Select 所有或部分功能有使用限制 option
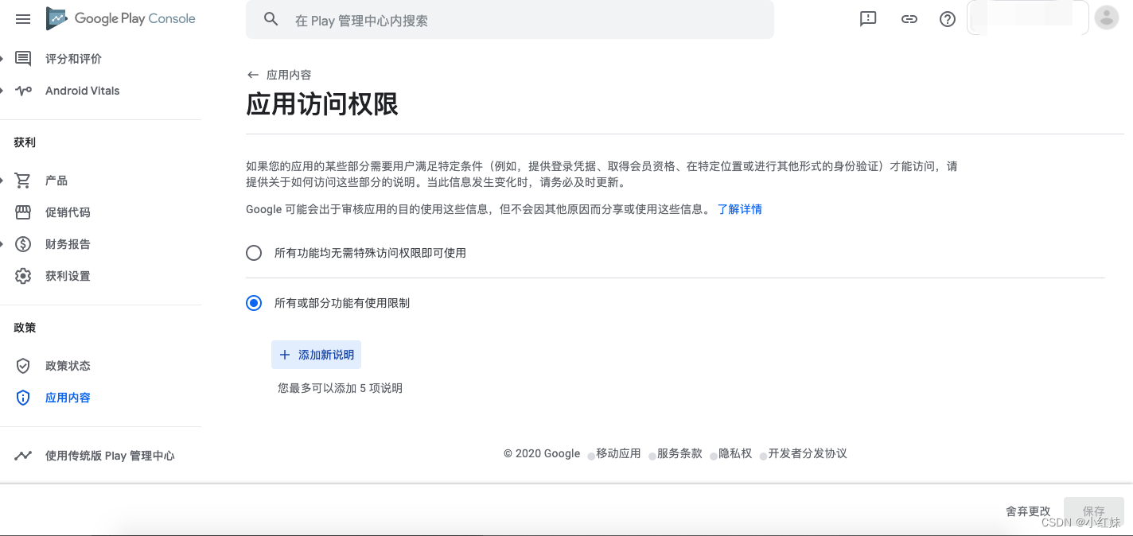Viewport: 1133px width, 536px height. tap(253, 303)
